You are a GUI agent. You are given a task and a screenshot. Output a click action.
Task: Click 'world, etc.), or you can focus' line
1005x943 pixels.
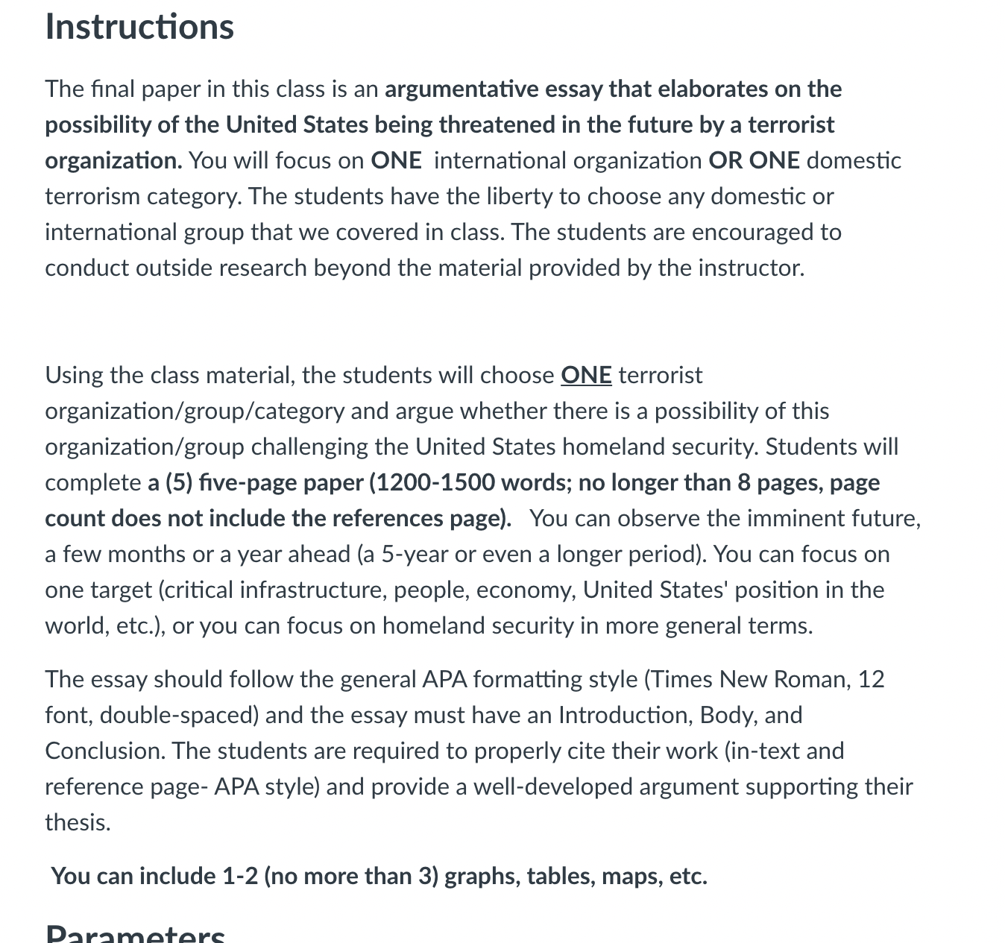[429, 625]
